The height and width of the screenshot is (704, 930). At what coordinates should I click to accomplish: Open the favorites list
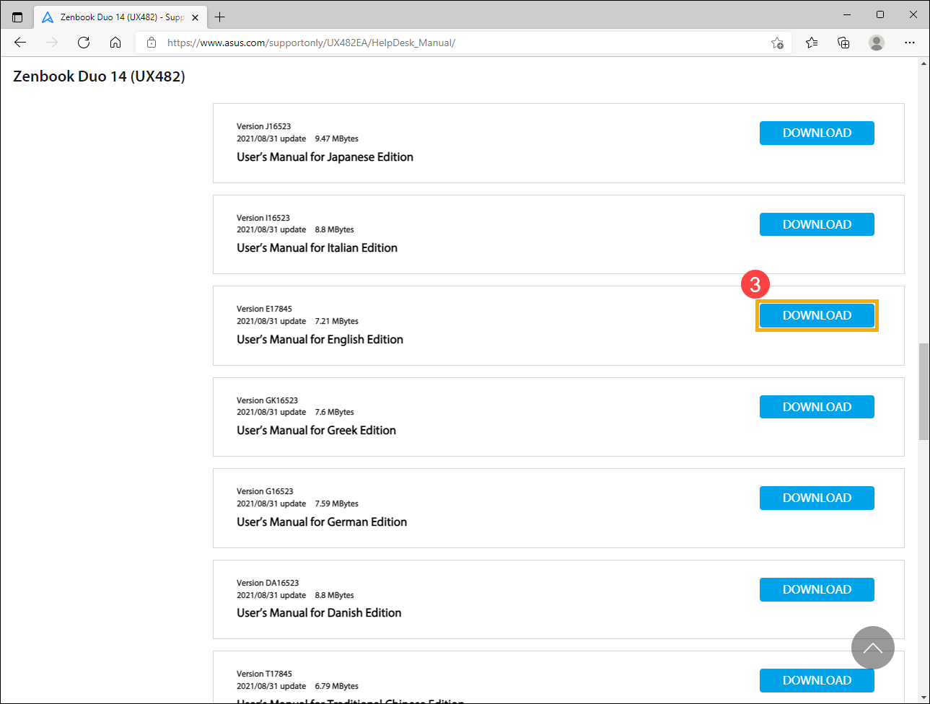click(x=812, y=43)
